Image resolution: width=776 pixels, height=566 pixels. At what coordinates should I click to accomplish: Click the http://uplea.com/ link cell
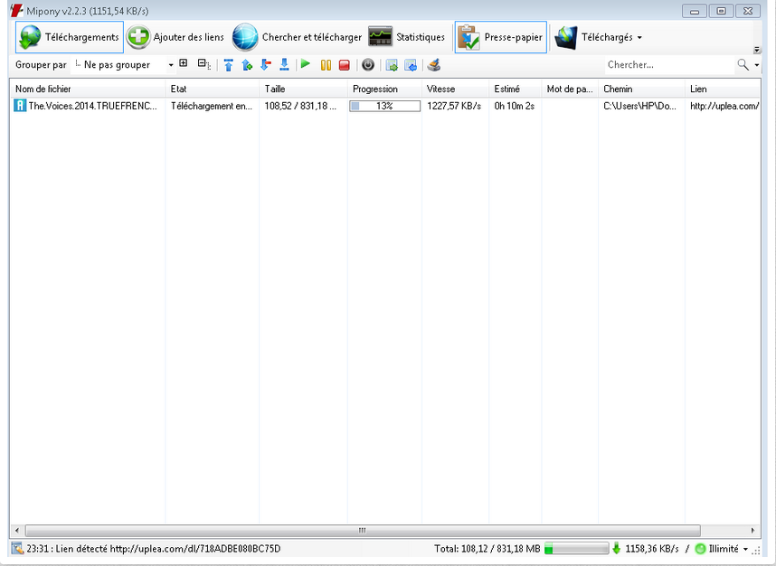pyautogui.click(x=724, y=106)
